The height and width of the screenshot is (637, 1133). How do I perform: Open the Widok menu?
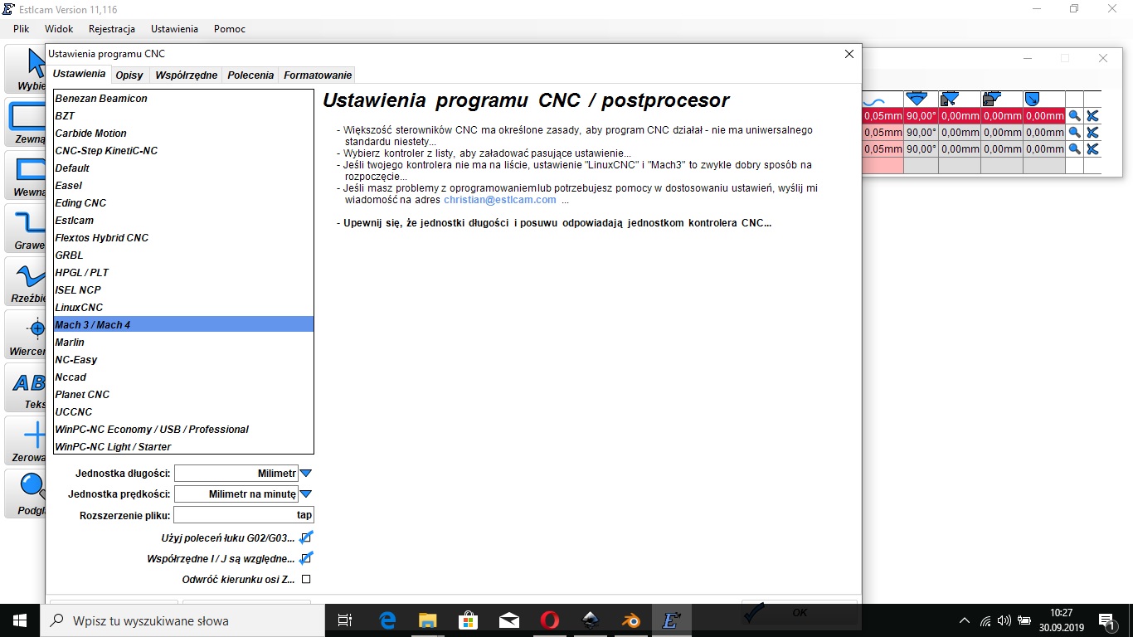coord(59,29)
